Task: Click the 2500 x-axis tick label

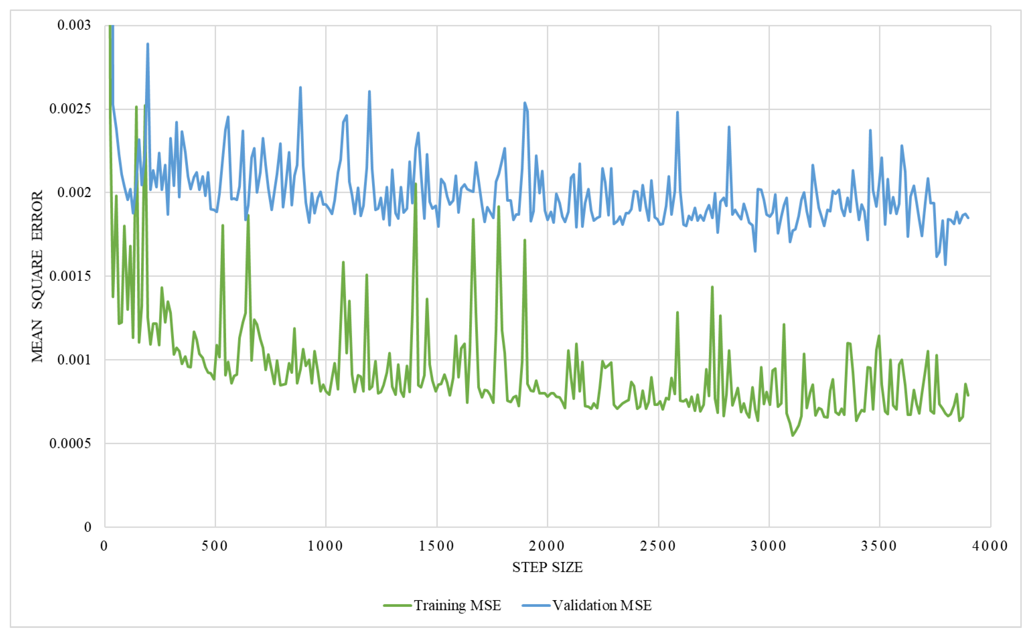Action: [x=658, y=546]
